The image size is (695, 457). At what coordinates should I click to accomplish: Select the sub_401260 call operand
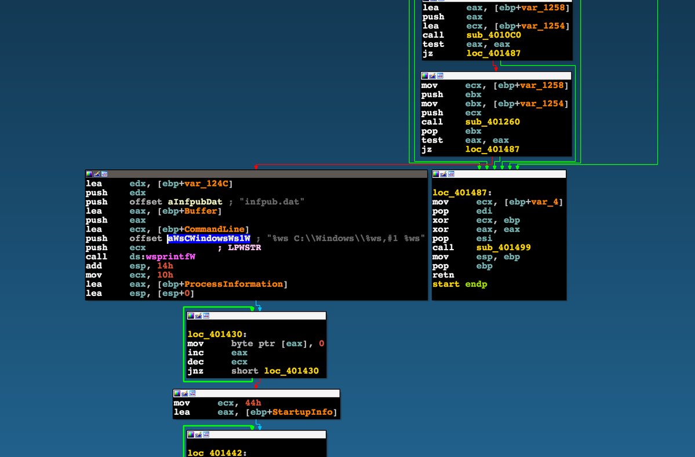click(492, 122)
